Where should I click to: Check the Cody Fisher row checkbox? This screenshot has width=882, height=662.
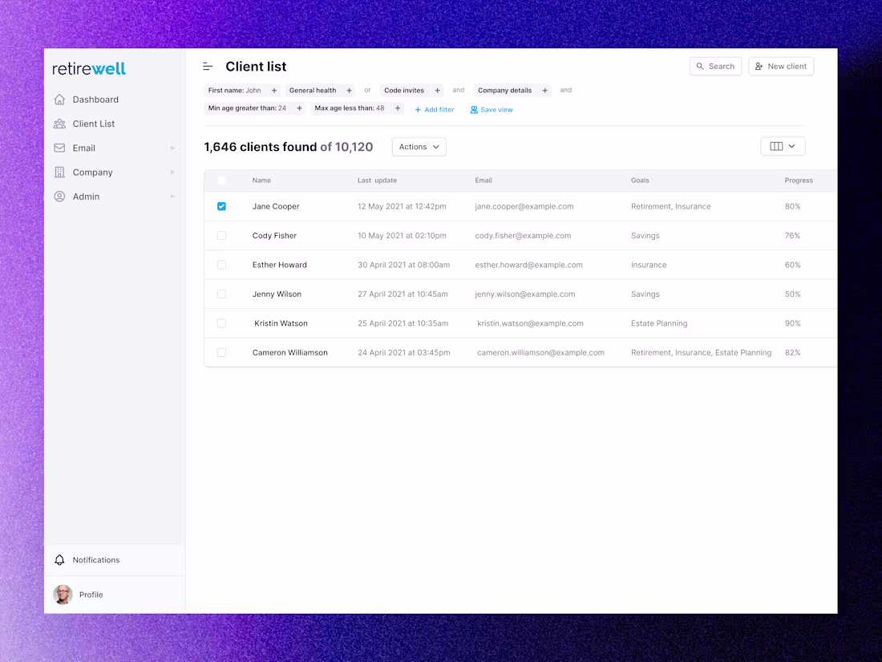[221, 235]
